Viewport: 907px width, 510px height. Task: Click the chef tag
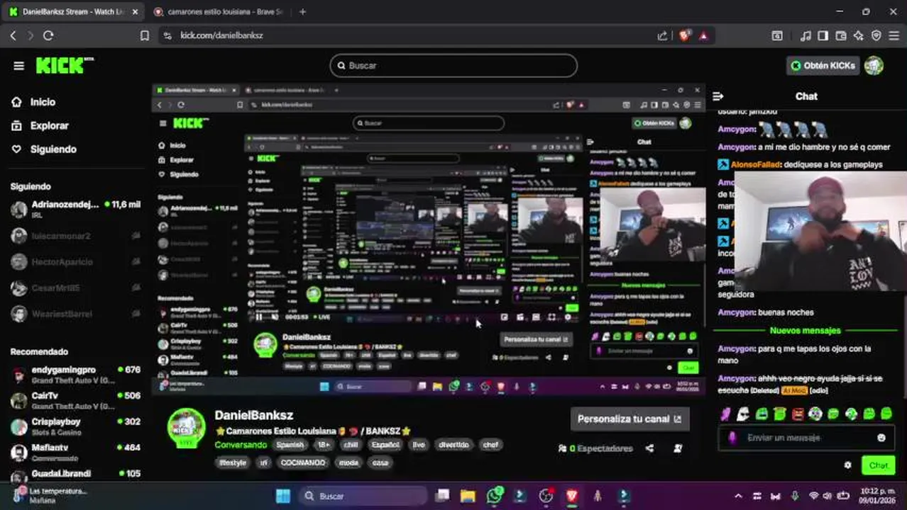[490, 445]
